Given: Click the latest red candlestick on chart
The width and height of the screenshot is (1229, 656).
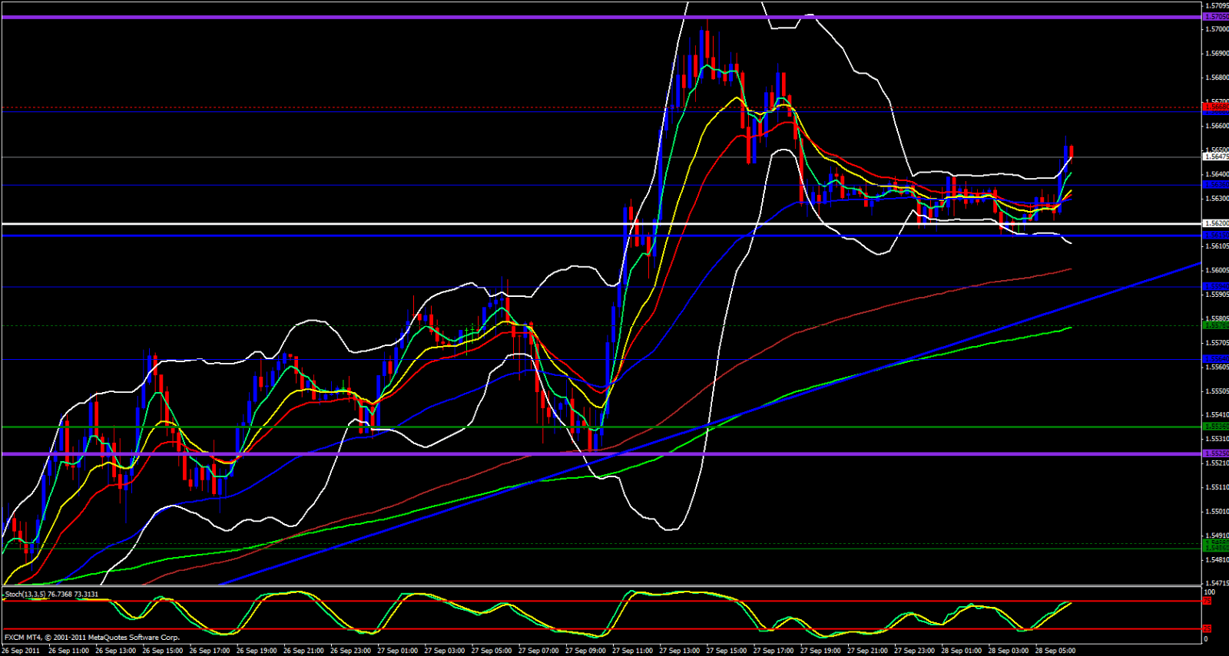Looking at the screenshot, I should tap(1072, 151).
